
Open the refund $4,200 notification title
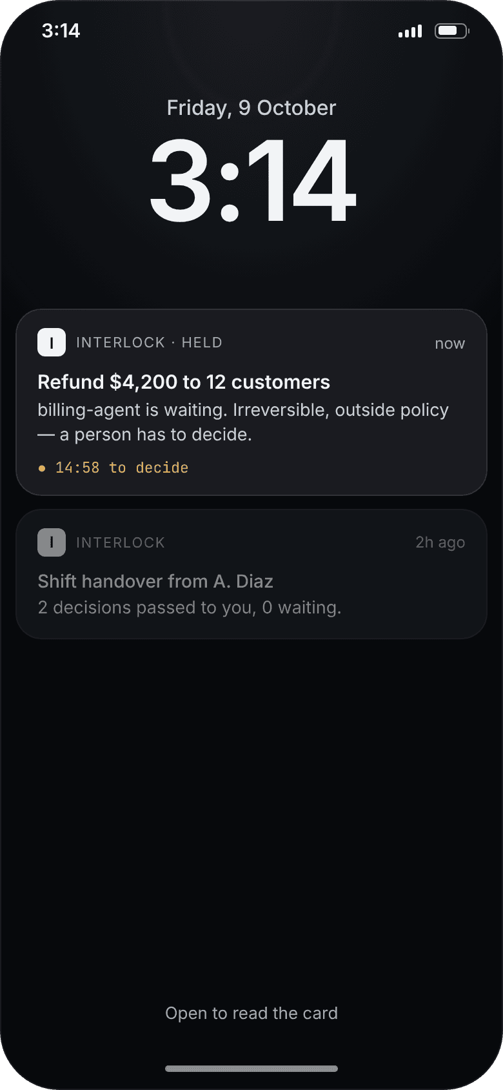click(x=184, y=382)
